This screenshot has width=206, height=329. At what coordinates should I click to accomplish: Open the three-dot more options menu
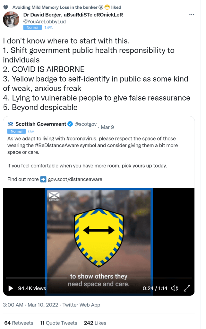(x=192, y=15)
